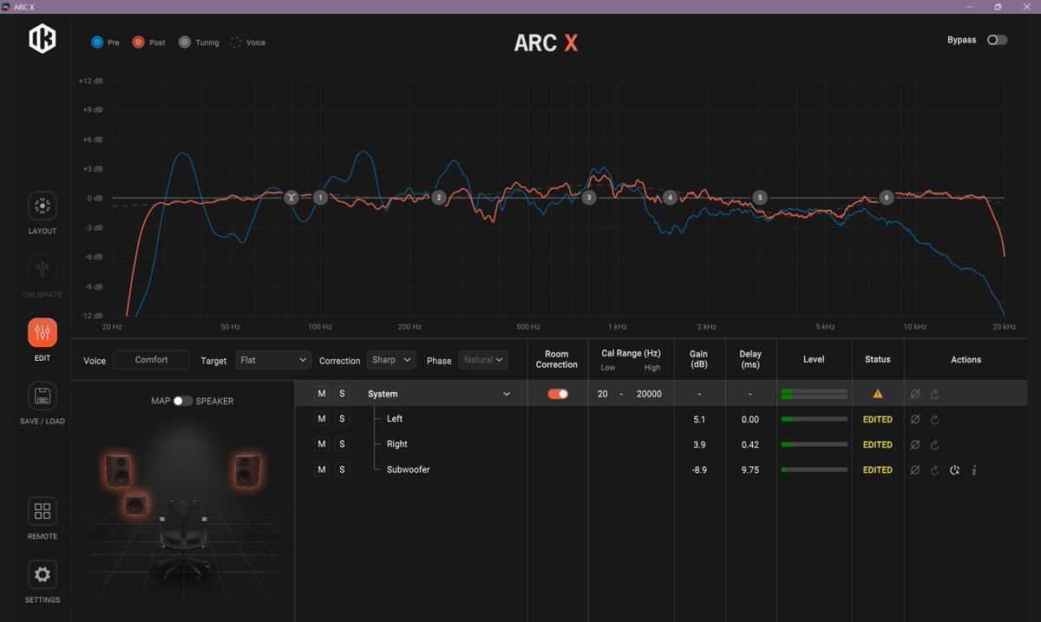This screenshot has height=622, width=1041.
Task: Turn off System Room Correction toggle
Action: pos(558,394)
